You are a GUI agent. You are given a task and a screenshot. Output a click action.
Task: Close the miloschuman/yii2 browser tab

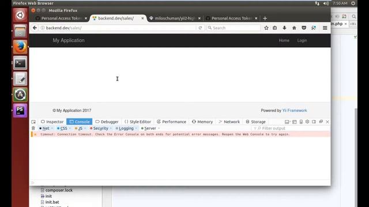[199, 18]
